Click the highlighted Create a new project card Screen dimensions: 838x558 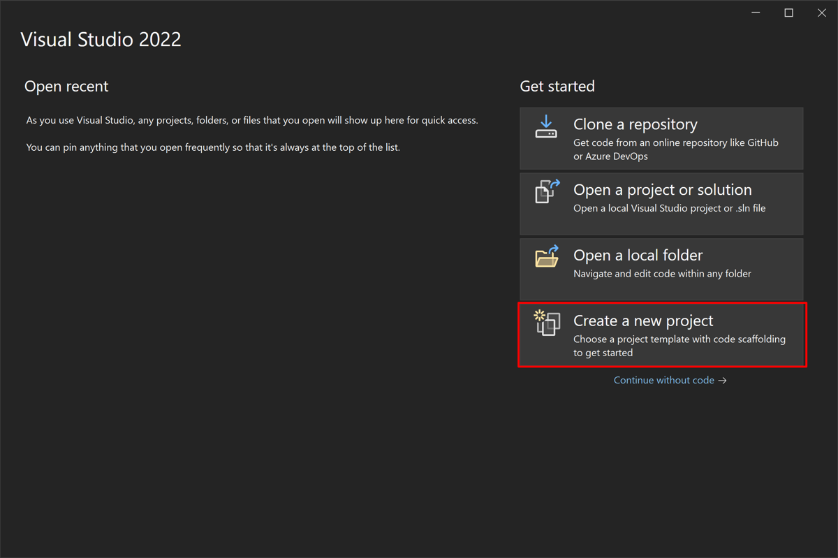coord(661,335)
